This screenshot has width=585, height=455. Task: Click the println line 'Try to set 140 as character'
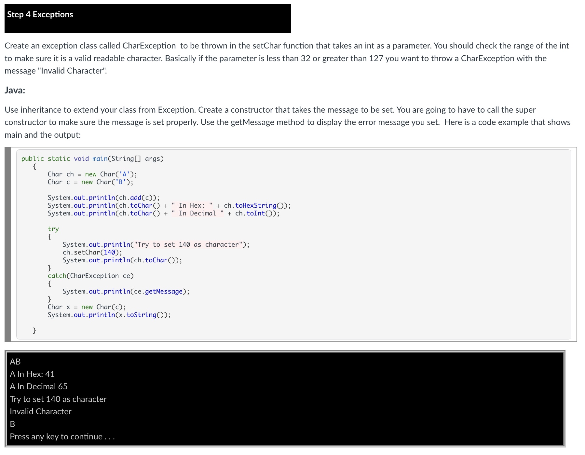pyautogui.click(x=156, y=244)
